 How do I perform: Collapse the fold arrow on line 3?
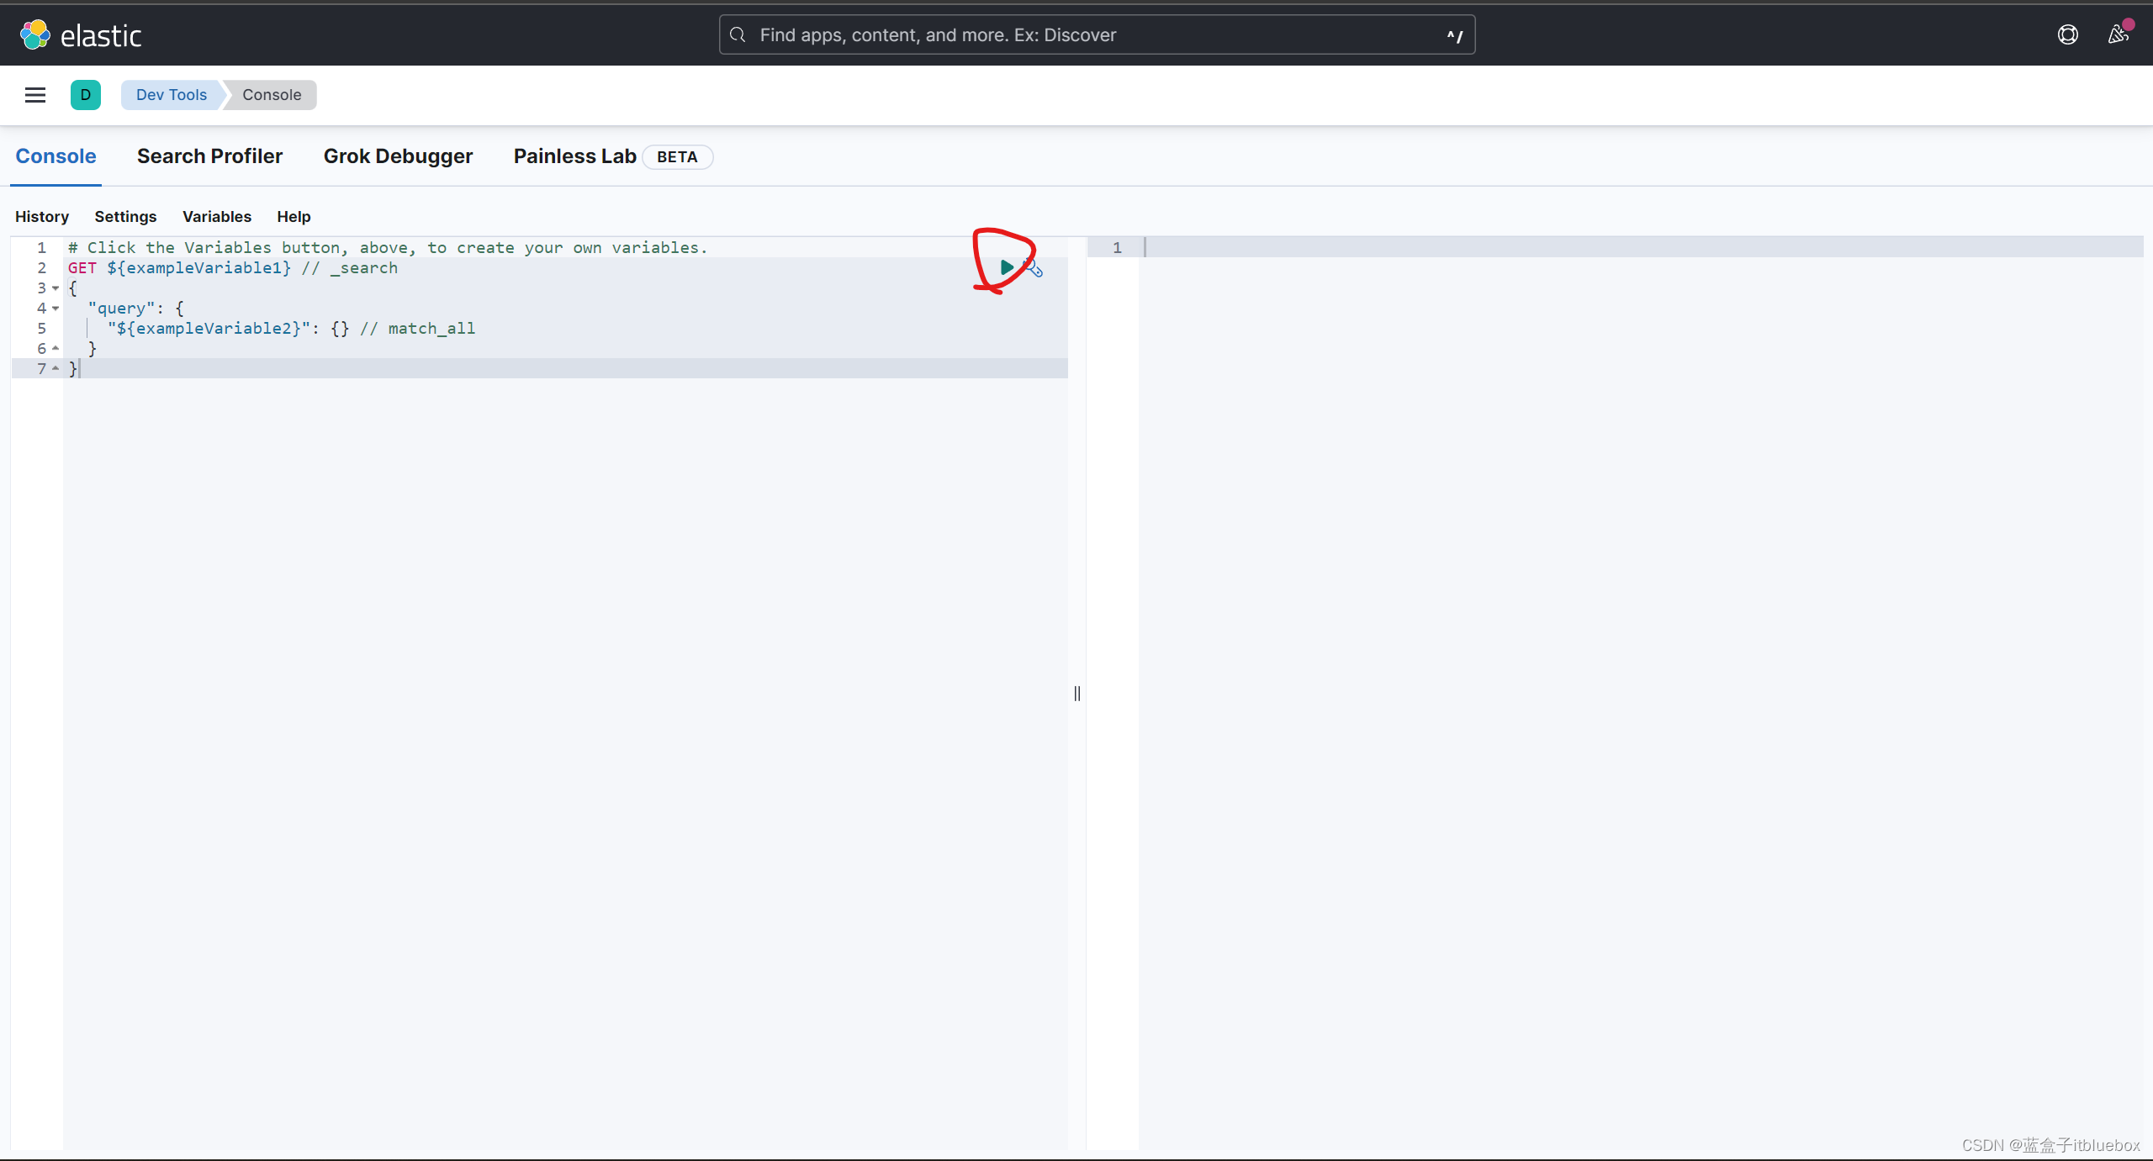click(x=56, y=288)
